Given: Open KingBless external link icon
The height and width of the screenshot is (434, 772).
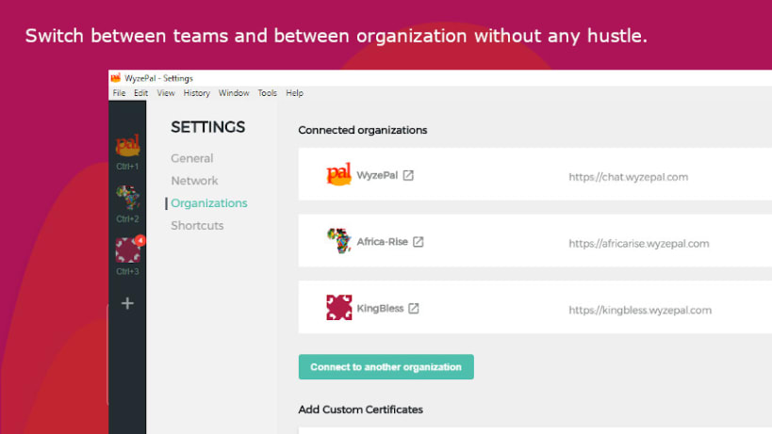Looking at the screenshot, I should click(x=414, y=308).
